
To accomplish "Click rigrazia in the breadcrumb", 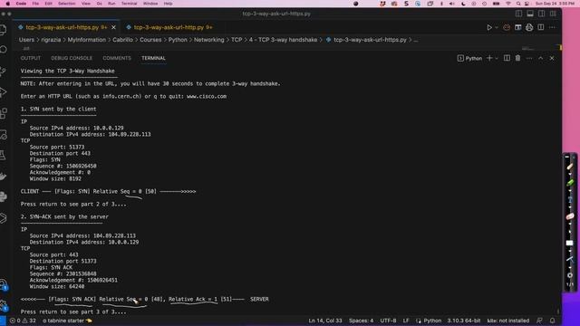I will [x=51, y=40].
